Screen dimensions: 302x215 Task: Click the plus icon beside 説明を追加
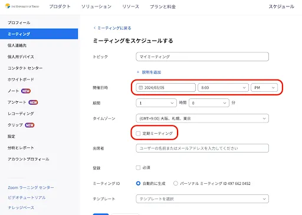tap(138, 72)
